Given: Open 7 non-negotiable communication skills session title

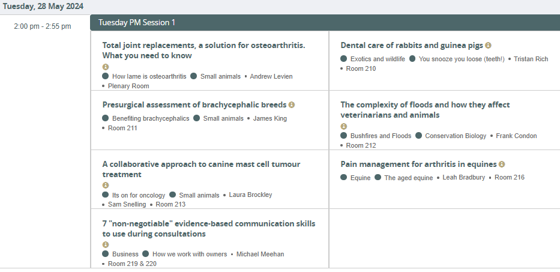Looking at the screenshot, I should (x=209, y=229).
